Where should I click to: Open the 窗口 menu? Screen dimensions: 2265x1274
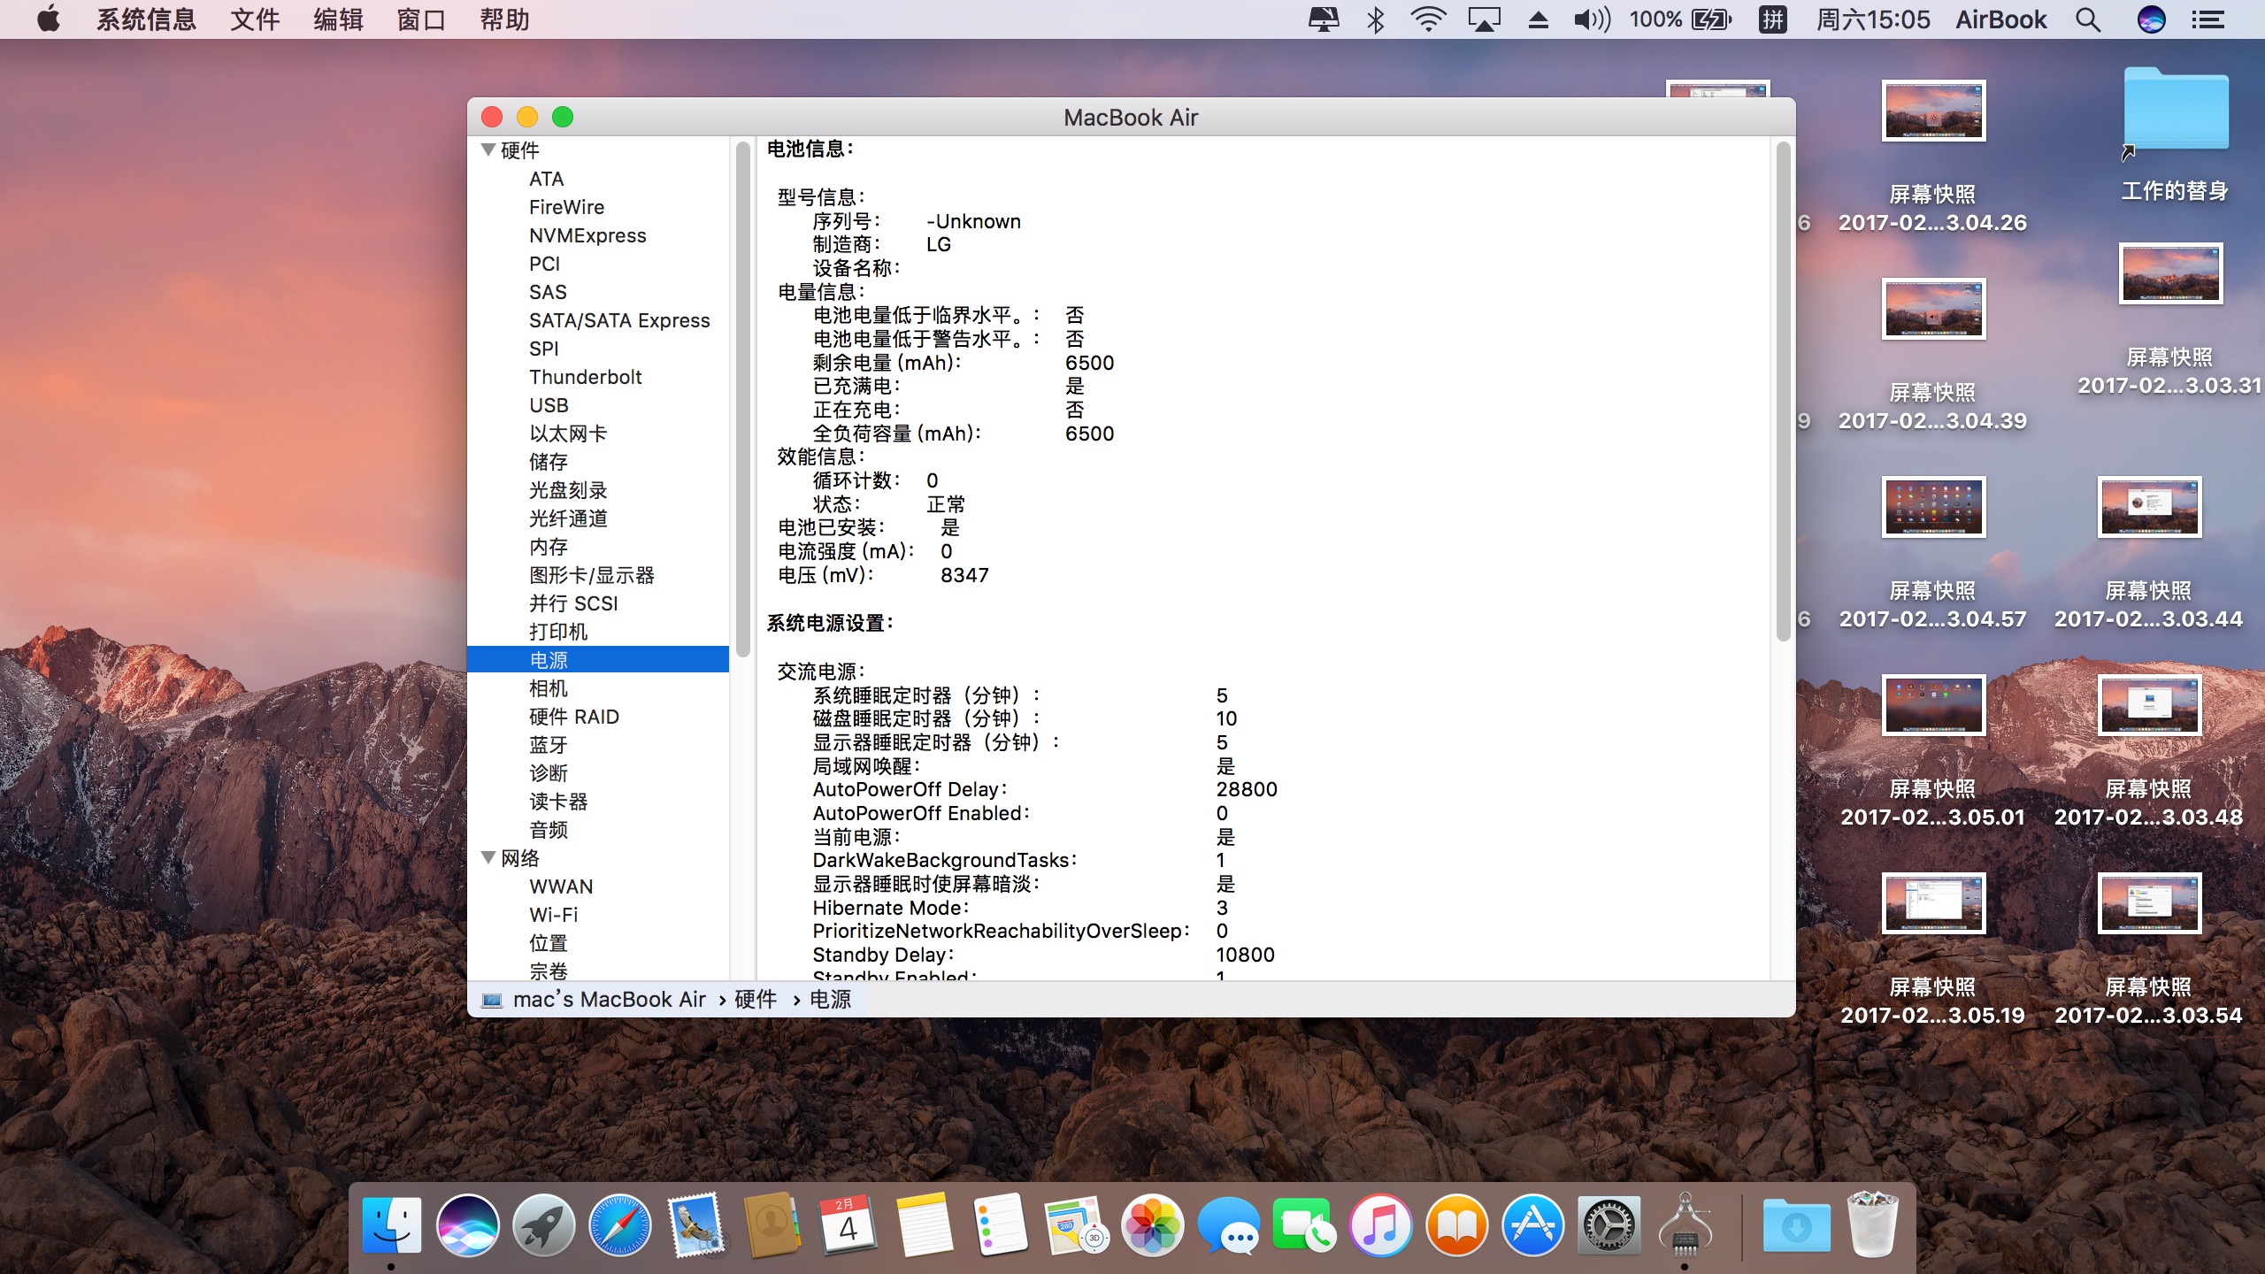(x=420, y=19)
